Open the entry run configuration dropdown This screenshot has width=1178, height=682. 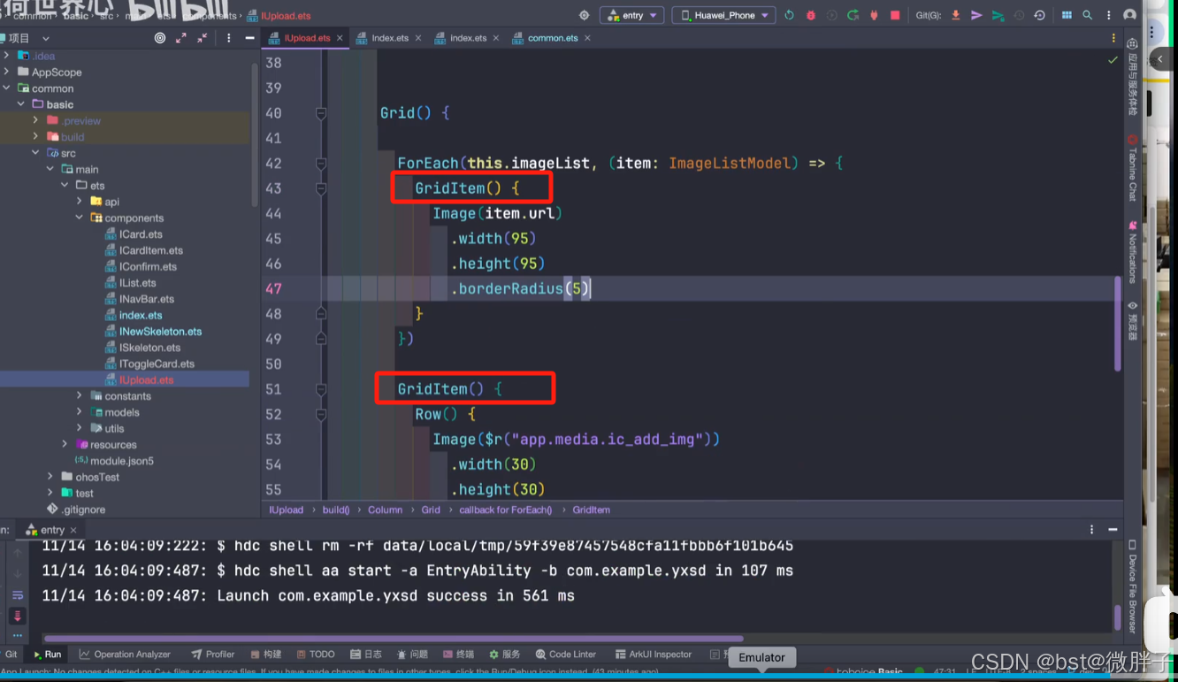click(x=632, y=15)
